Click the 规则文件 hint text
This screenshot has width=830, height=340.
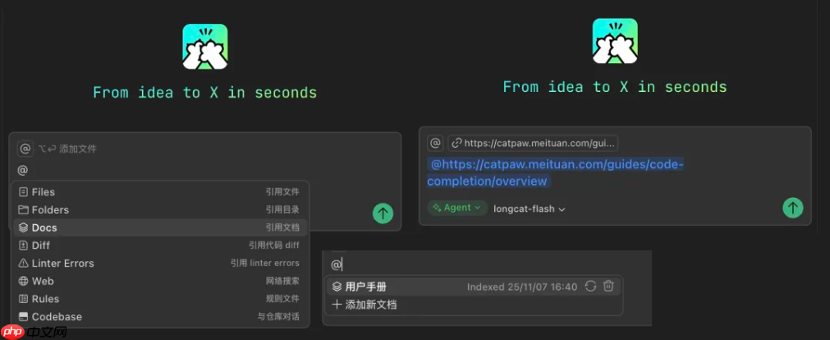click(x=282, y=299)
